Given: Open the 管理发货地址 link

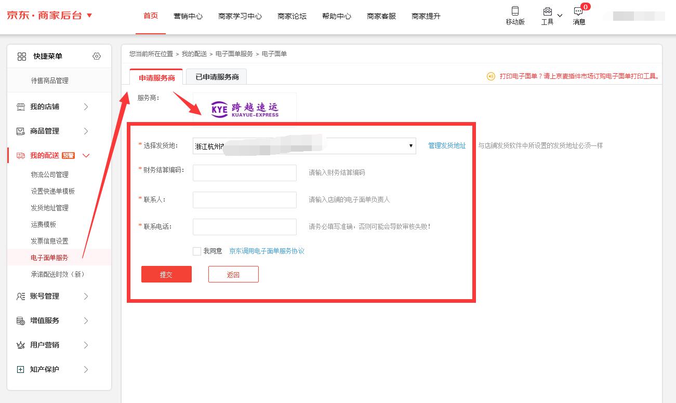Looking at the screenshot, I should (447, 145).
